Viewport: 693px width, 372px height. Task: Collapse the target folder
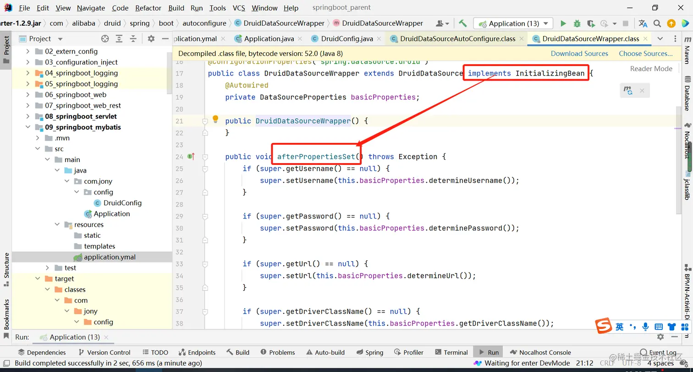[x=38, y=279]
